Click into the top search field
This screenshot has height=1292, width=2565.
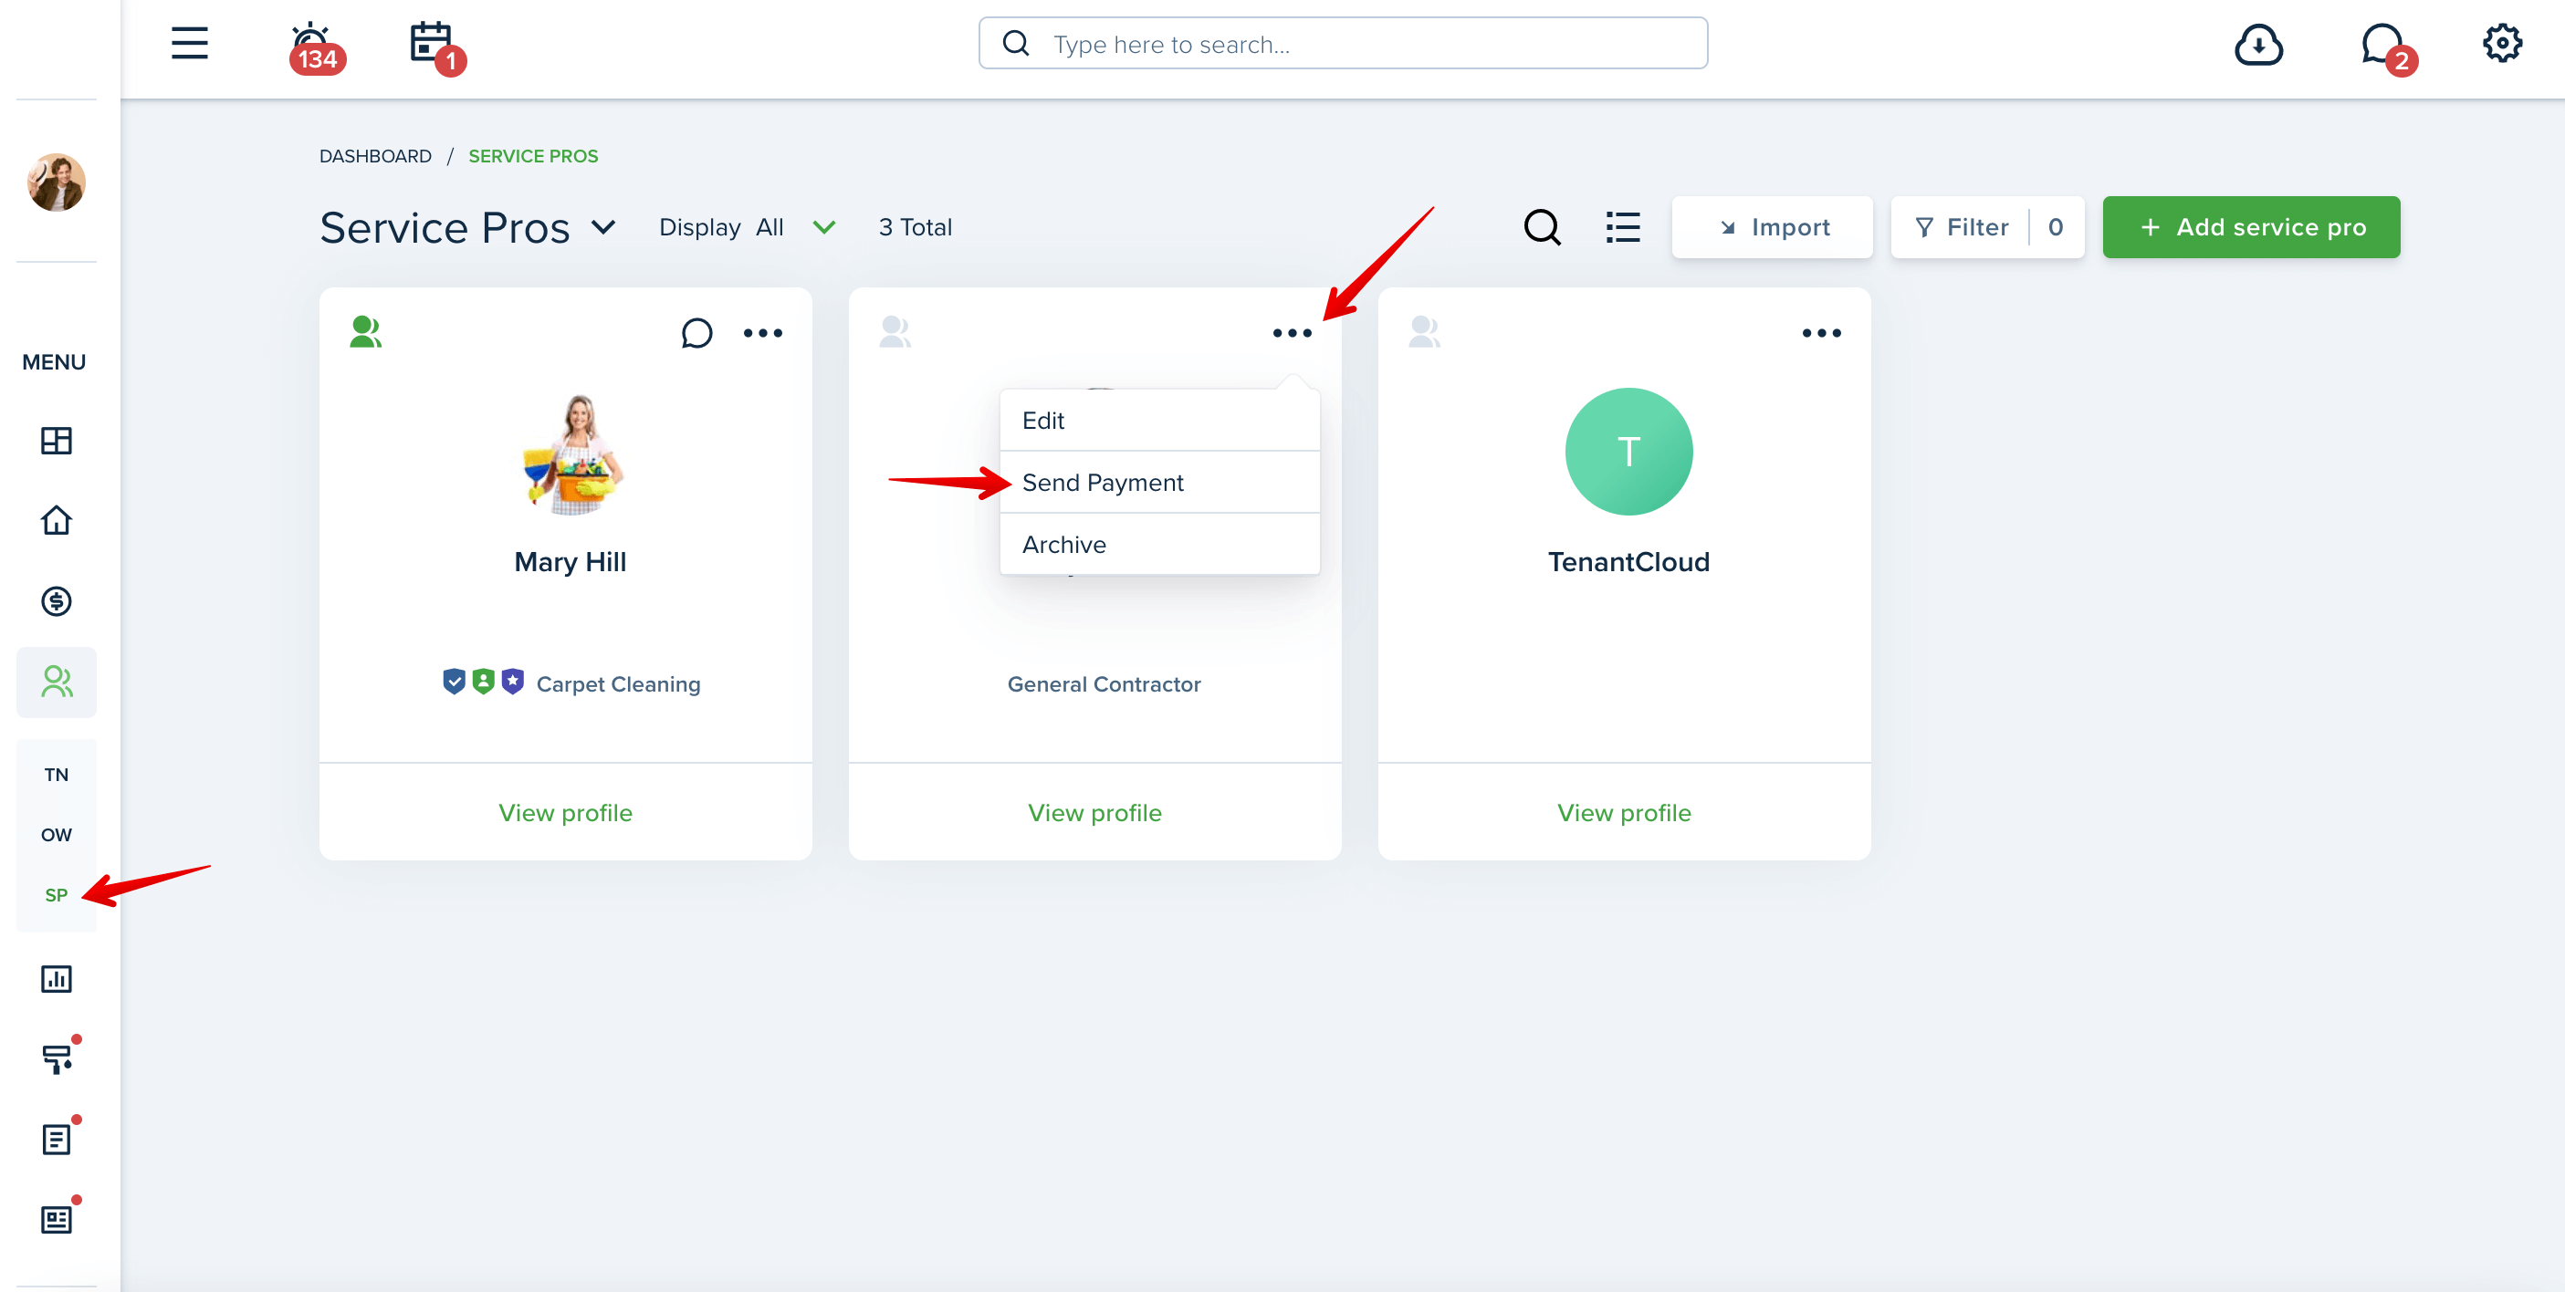1344,44
